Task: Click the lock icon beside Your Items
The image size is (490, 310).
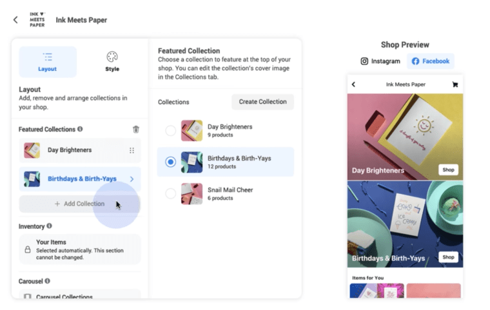Action: tap(28, 249)
